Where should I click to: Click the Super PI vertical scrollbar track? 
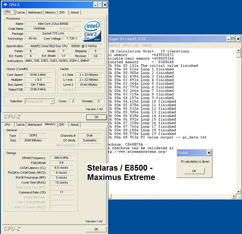pyautogui.click(x=239, y=121)
